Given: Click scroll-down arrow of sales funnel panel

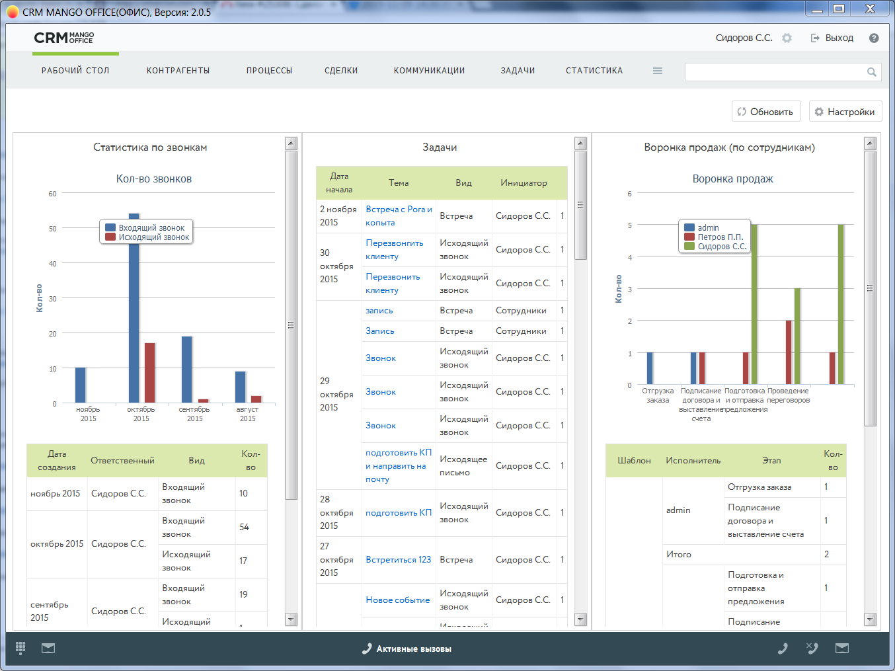Looking at the screenshot, I should tap(870, 619).
